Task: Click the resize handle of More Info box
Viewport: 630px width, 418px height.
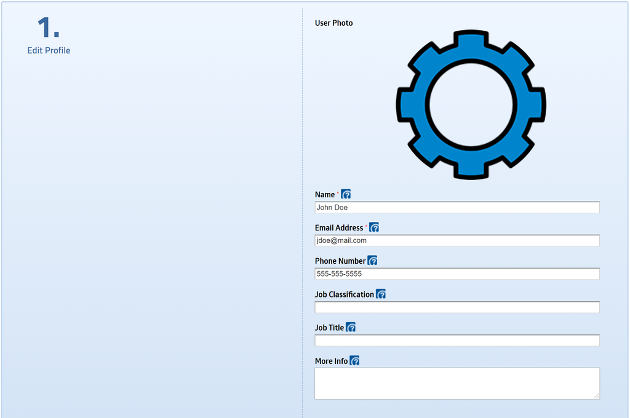Action: point(596,396)
